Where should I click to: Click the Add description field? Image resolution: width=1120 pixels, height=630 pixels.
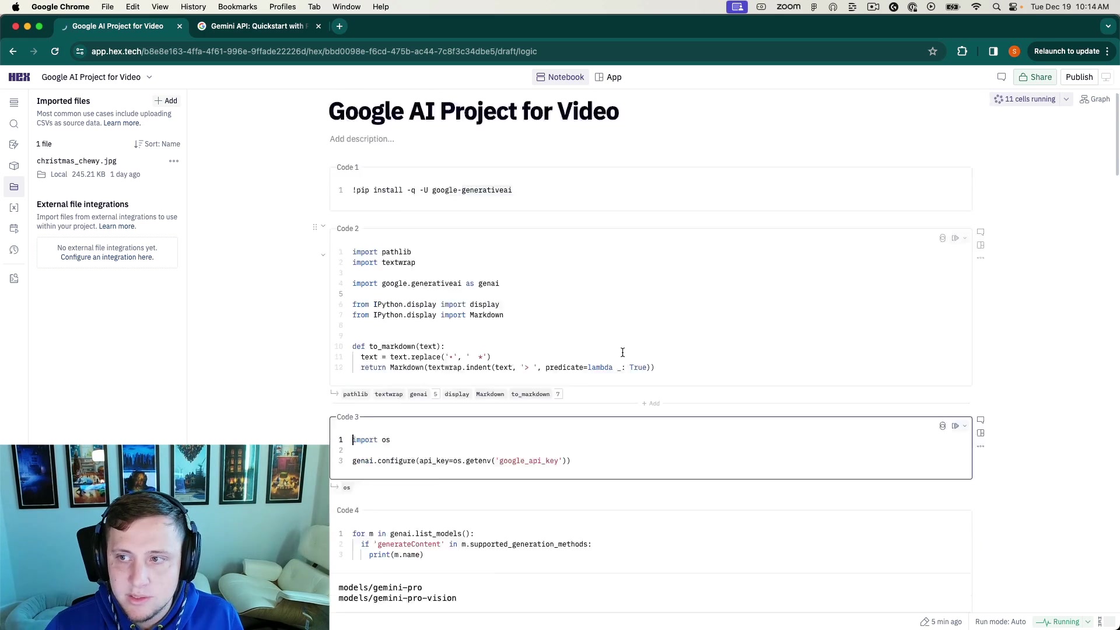362,139
